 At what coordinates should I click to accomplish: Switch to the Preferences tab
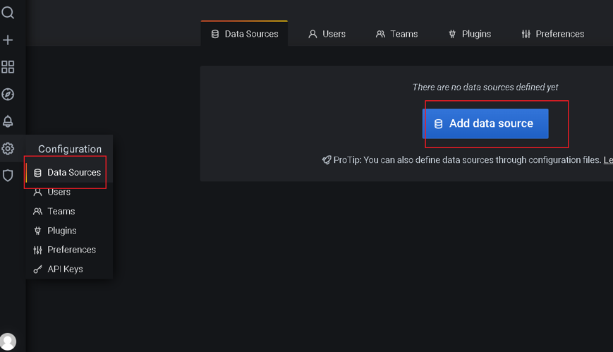pyautogui.click(x=552, y=34)
